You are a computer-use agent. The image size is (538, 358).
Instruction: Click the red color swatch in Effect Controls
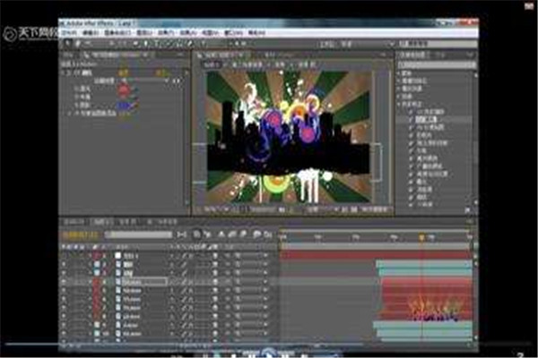(x=125, y=90)
